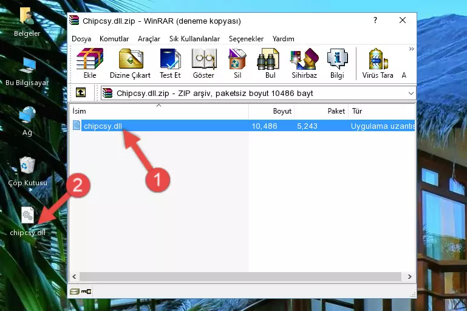Image resolution: width=467 pixels, height=311 pixels.
Task: Open the Seçenekler menu
Action: pos(246,39)
